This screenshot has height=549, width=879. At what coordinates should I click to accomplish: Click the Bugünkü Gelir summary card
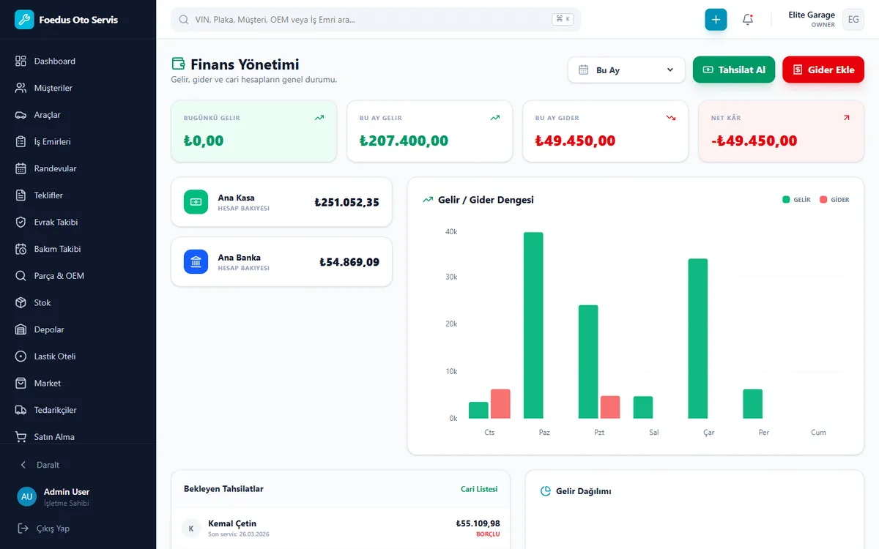click(x=253, y=131)
